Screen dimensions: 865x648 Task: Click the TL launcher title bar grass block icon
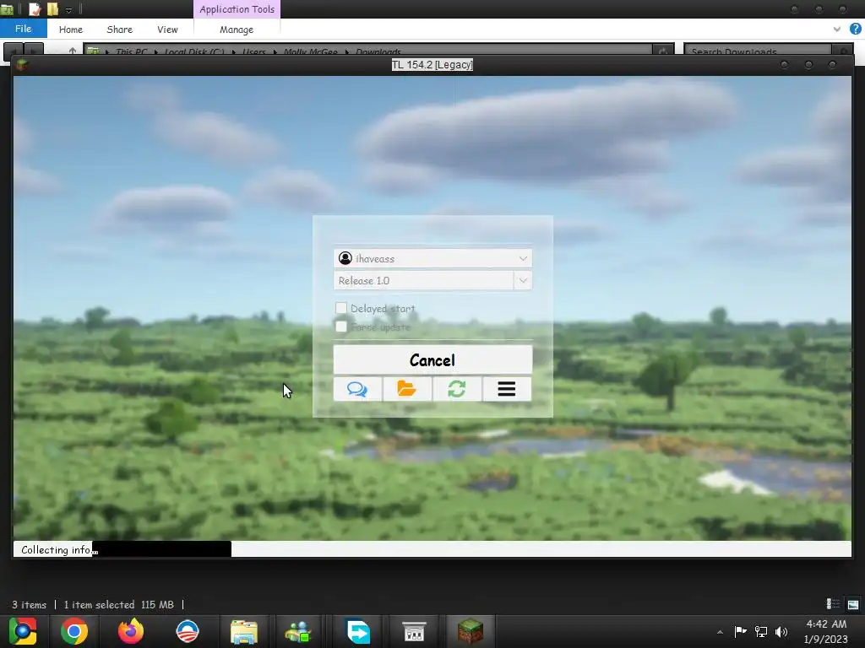pyautogui.click(x=21, y=65)
